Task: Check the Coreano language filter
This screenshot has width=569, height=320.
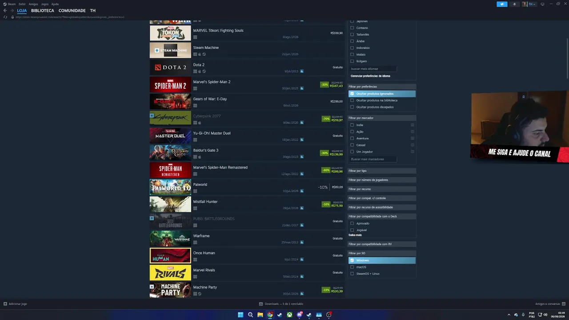Action: point(352,28)
